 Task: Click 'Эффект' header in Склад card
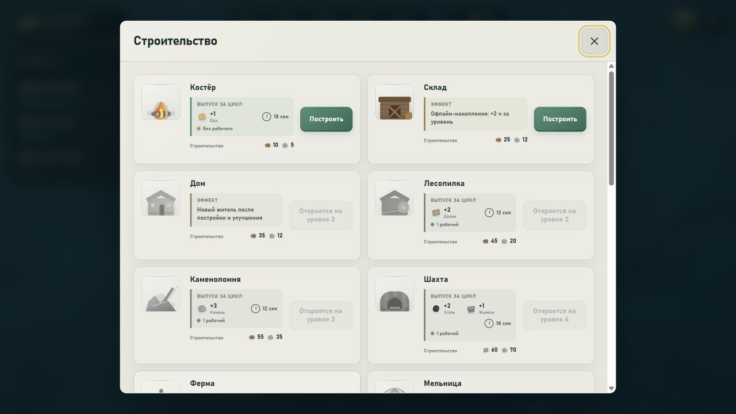pos(441,105)
